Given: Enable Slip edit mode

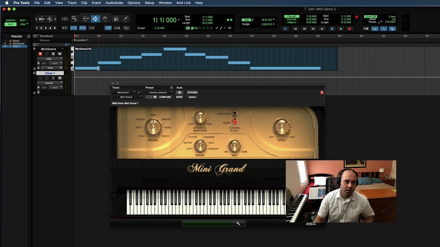Looking at the screenshot, I should [x=10, y=24].
